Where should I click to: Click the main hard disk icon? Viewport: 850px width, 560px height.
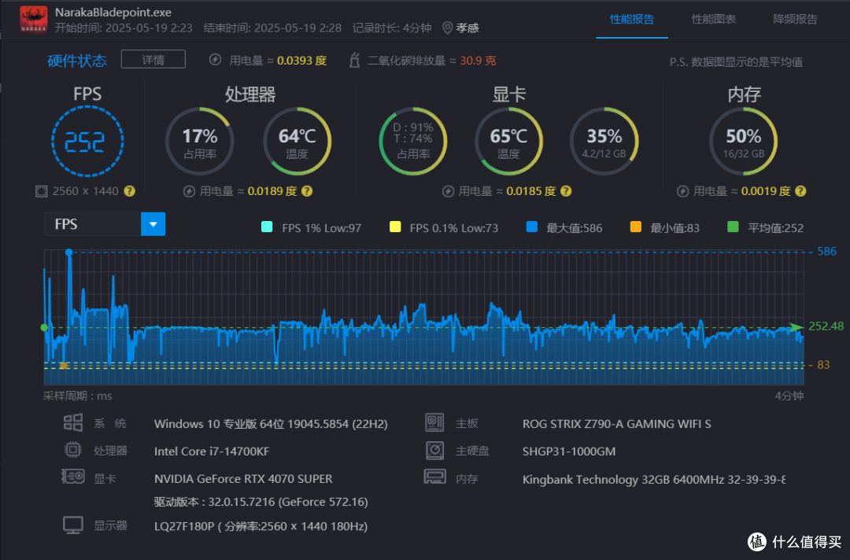point(434,450)
